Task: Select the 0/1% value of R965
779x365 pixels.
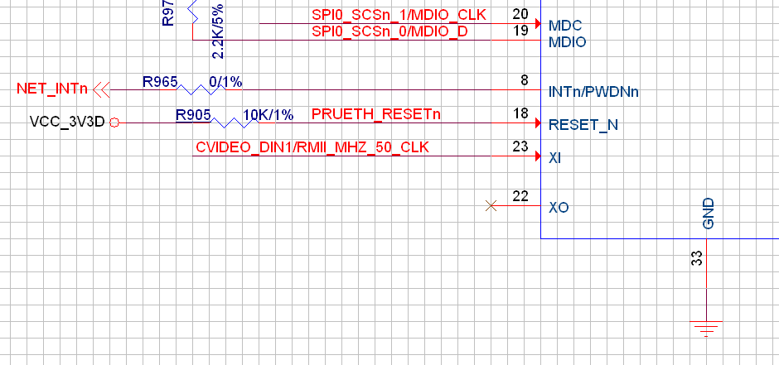Action: pos(225,82)
